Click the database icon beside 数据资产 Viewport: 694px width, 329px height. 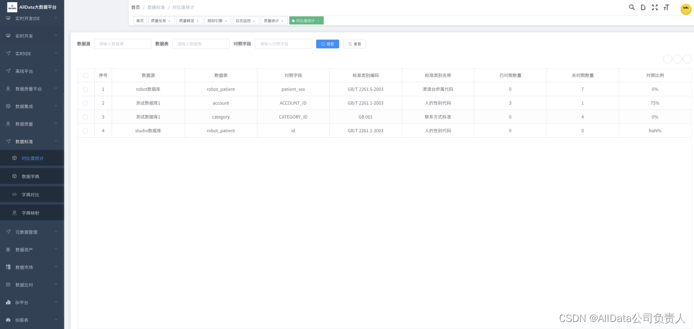pyautogui.click(x=8, y=250)
